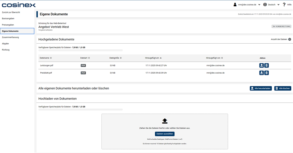Open the Deutsch language dropdown
The height and width of the screenshot is (153, 293).
pos(273,5)
